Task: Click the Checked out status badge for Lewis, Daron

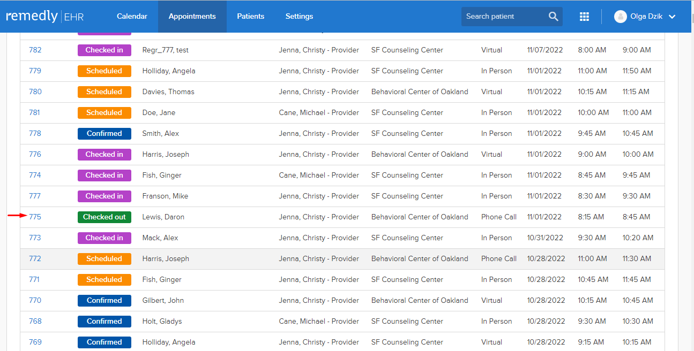Action: (x=105, y=217)
